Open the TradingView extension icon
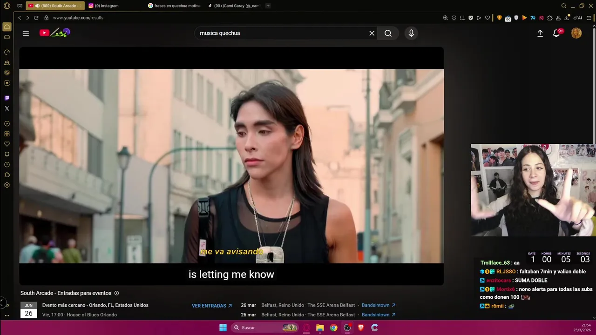The image size is (596, 335). pos(533,18)
